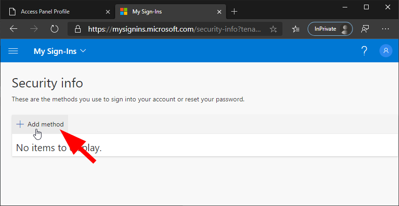
Task: Expand the My Sign-Ins dropdown chevron
Action: tap(83, 51)
